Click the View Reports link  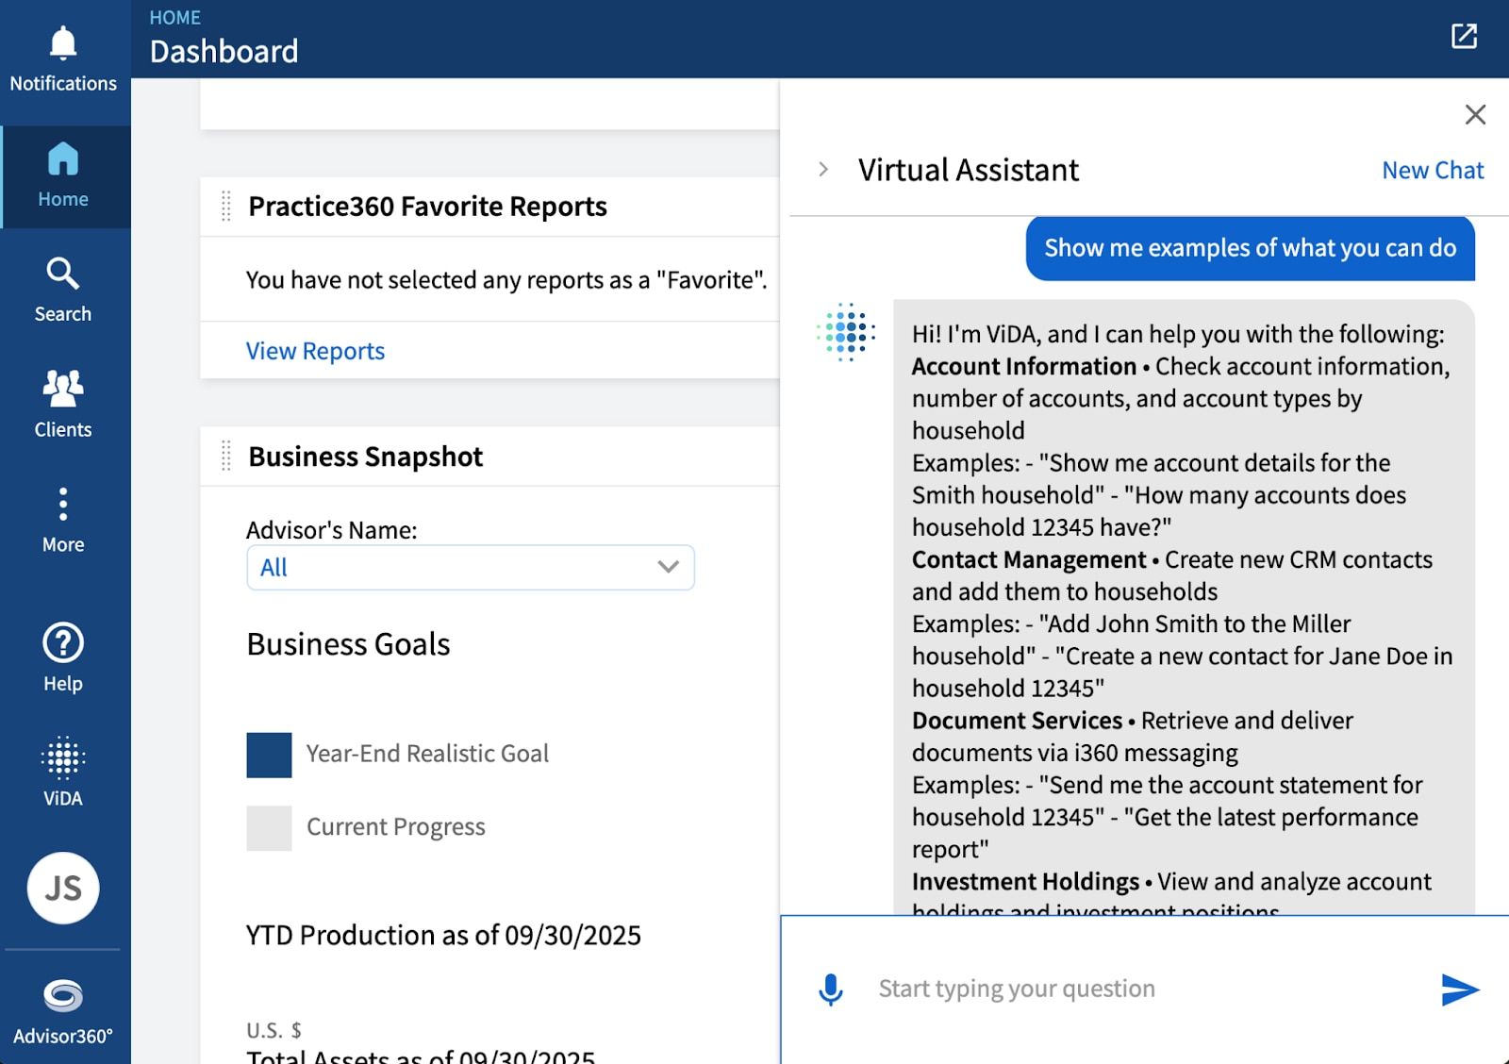pyautogui.click(x=315, y=351)
